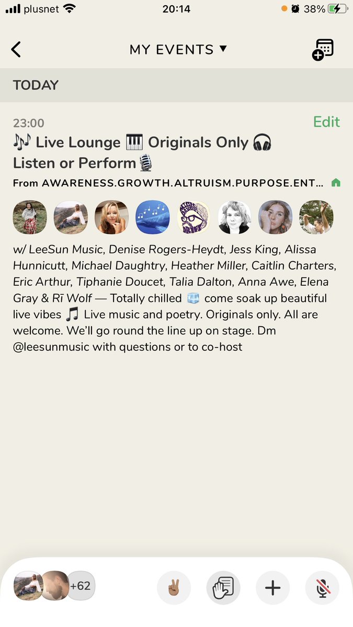The width and height of the screenshot is (353, 627).
Task: Open the black-and-white portrait avatar
Action: click(x=234, y=217)
